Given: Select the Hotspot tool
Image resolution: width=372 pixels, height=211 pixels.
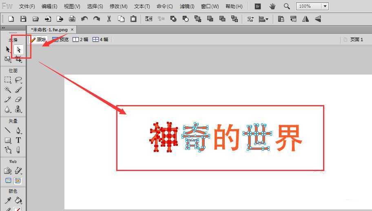Looking at the screenshot, I should [8, 171].
